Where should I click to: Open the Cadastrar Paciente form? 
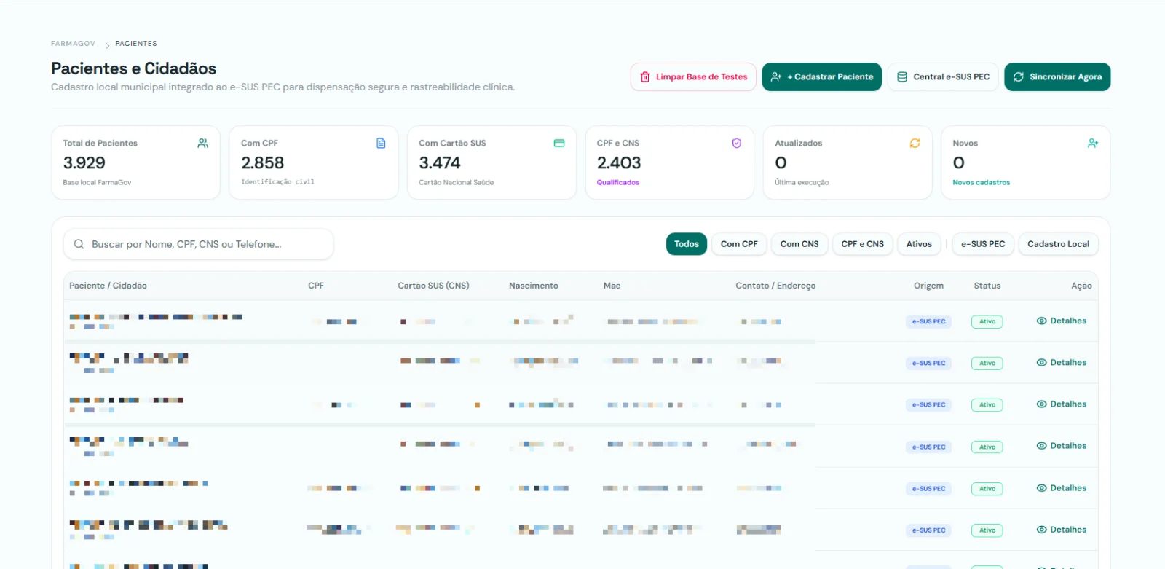click(822, 77)
